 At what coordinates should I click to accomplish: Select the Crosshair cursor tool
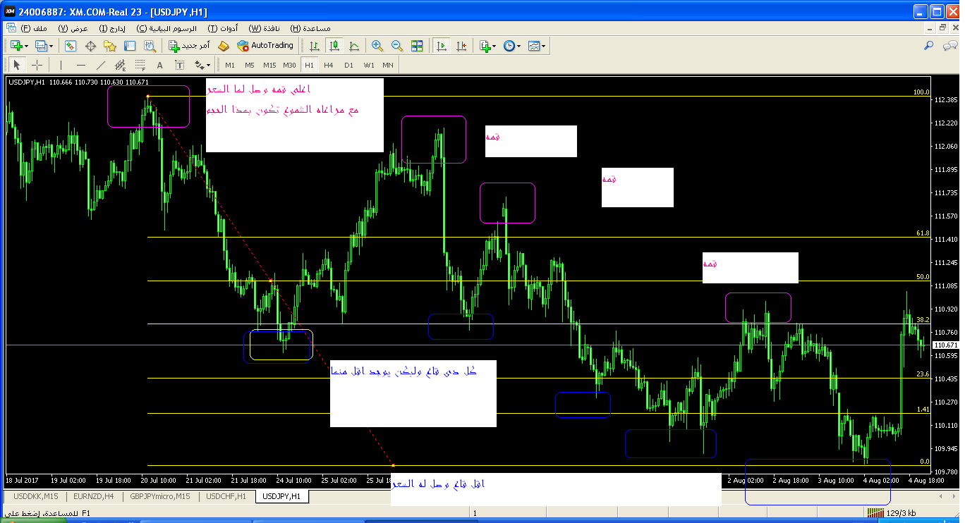(x=37, y=65)
